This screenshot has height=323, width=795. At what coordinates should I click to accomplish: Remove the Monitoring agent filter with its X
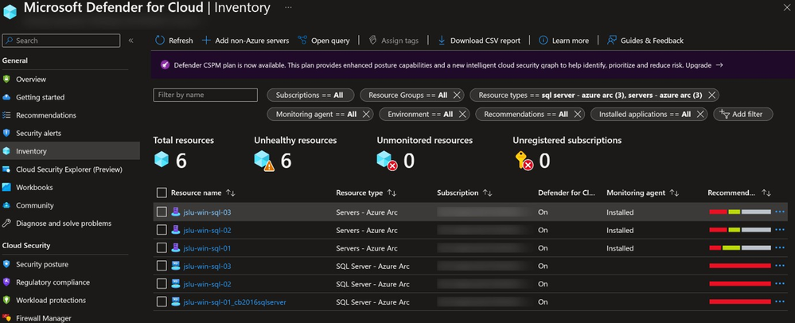365,114
